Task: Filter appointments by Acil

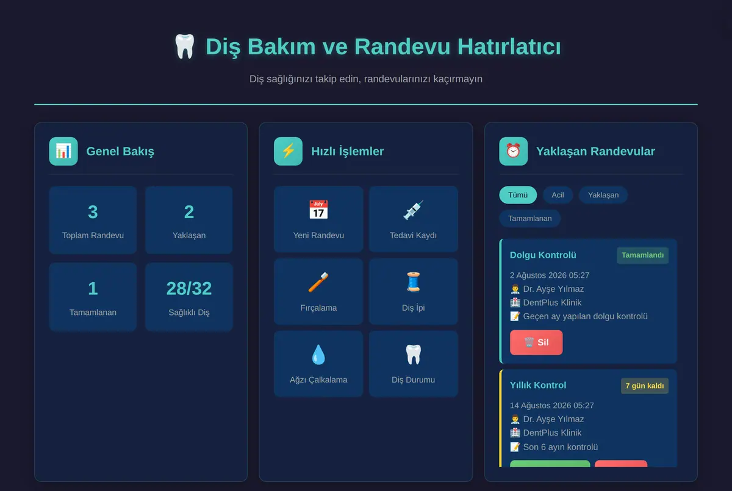Action: pos(558,195)
